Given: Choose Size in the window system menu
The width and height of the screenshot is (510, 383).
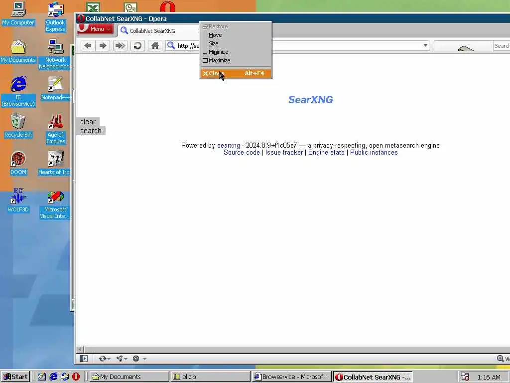Looking at the screenshot, I should tap(236, 43).
